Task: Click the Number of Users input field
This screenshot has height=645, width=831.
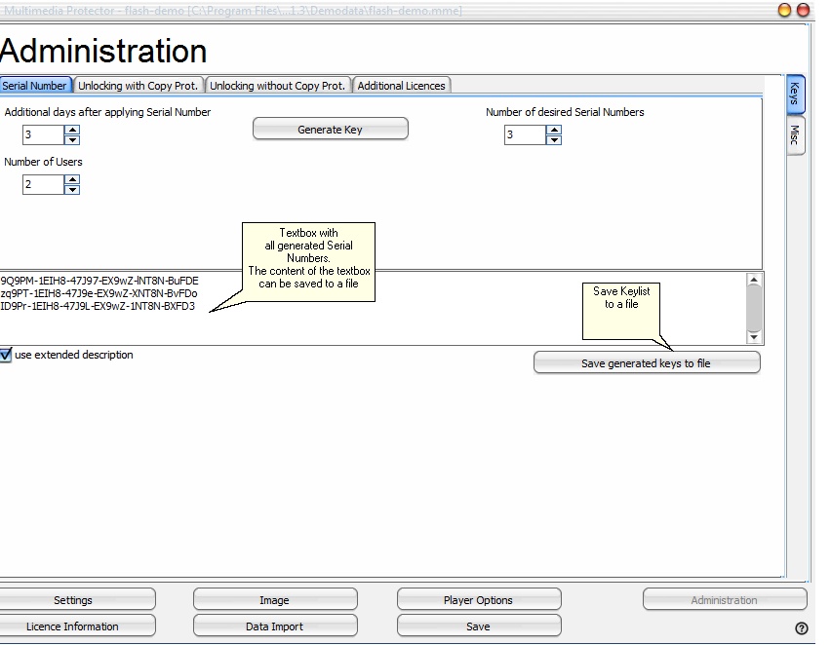Action: tap(42, 184)
